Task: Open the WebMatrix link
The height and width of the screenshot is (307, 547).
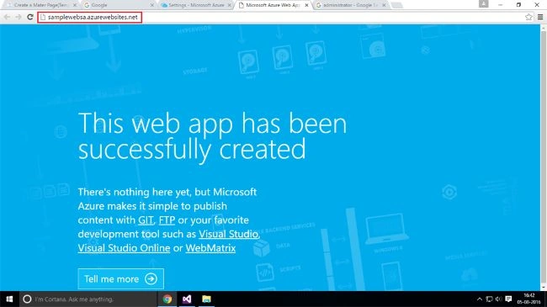Action: coord(210,248)
